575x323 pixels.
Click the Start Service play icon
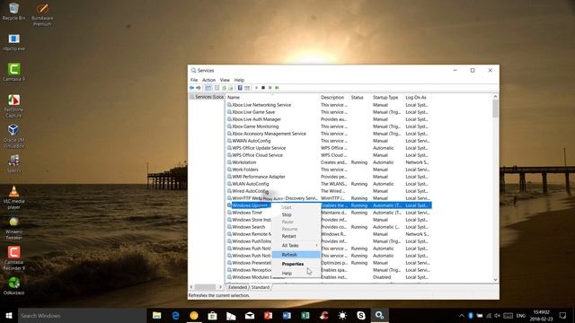click(256, 88)
